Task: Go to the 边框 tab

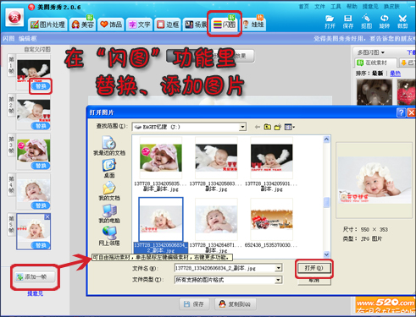Action: coord(168,25)
